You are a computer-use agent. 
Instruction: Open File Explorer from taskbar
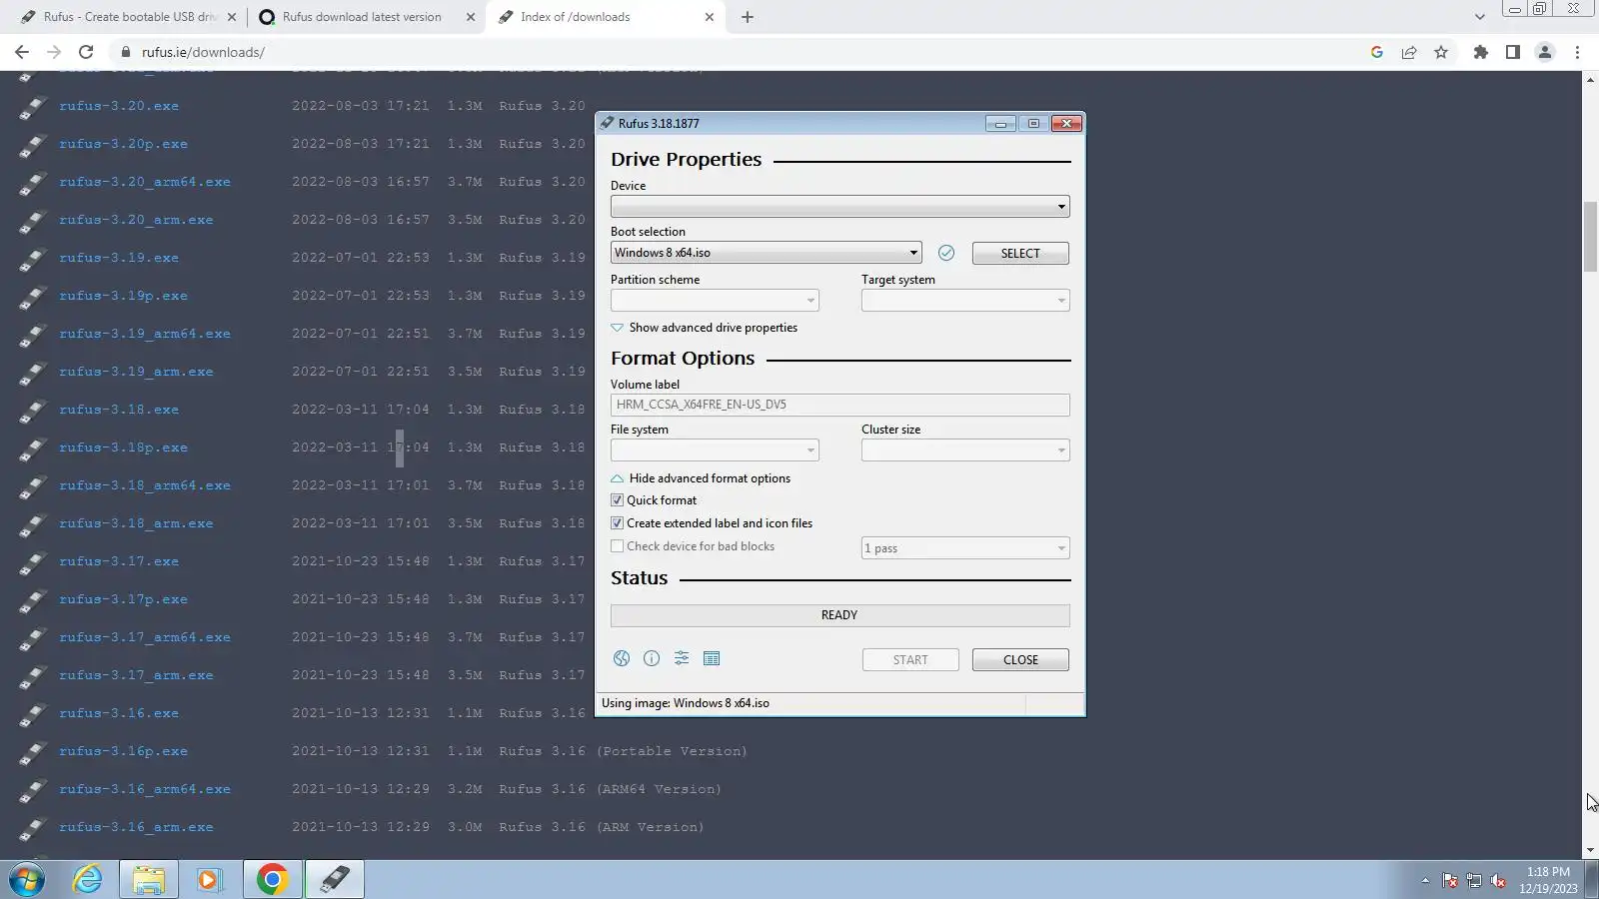(148, 880)
